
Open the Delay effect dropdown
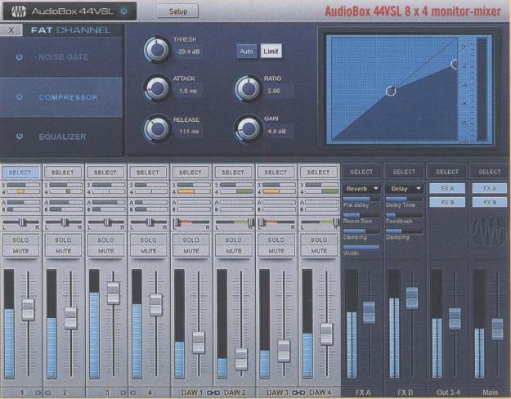[x=404, y=188]
